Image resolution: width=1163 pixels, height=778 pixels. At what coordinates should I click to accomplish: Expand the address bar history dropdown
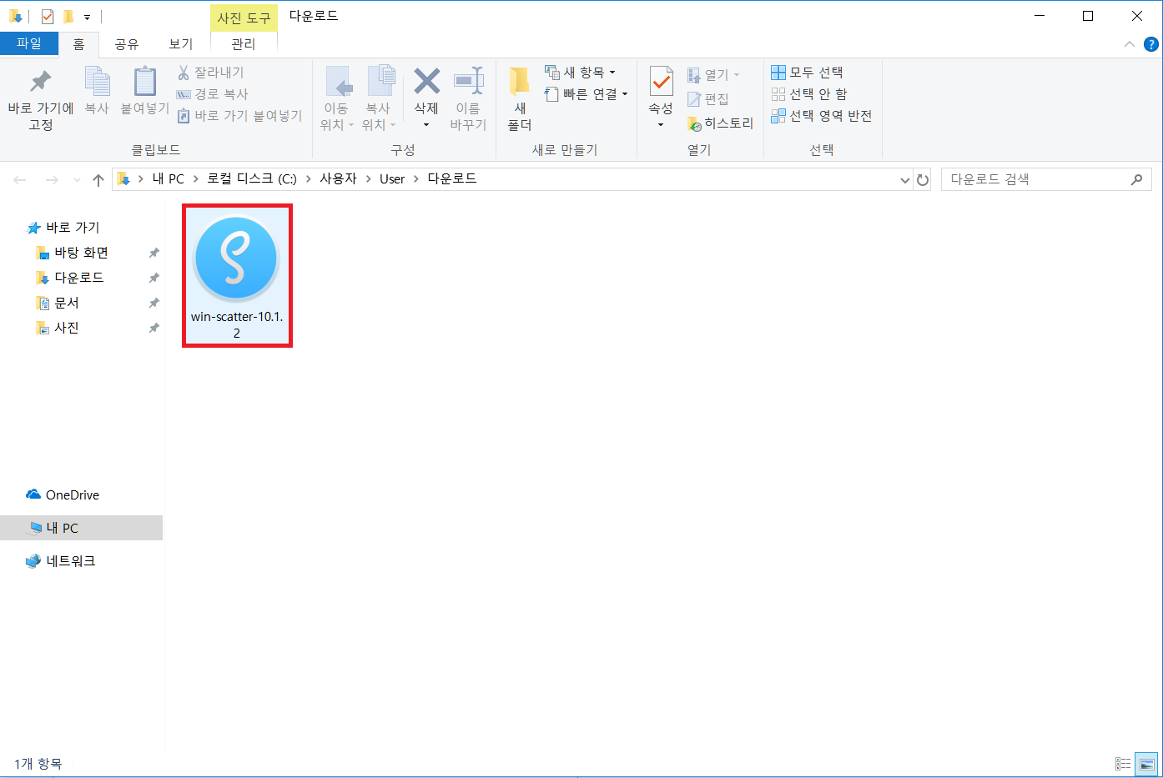(x=905, y=180)
